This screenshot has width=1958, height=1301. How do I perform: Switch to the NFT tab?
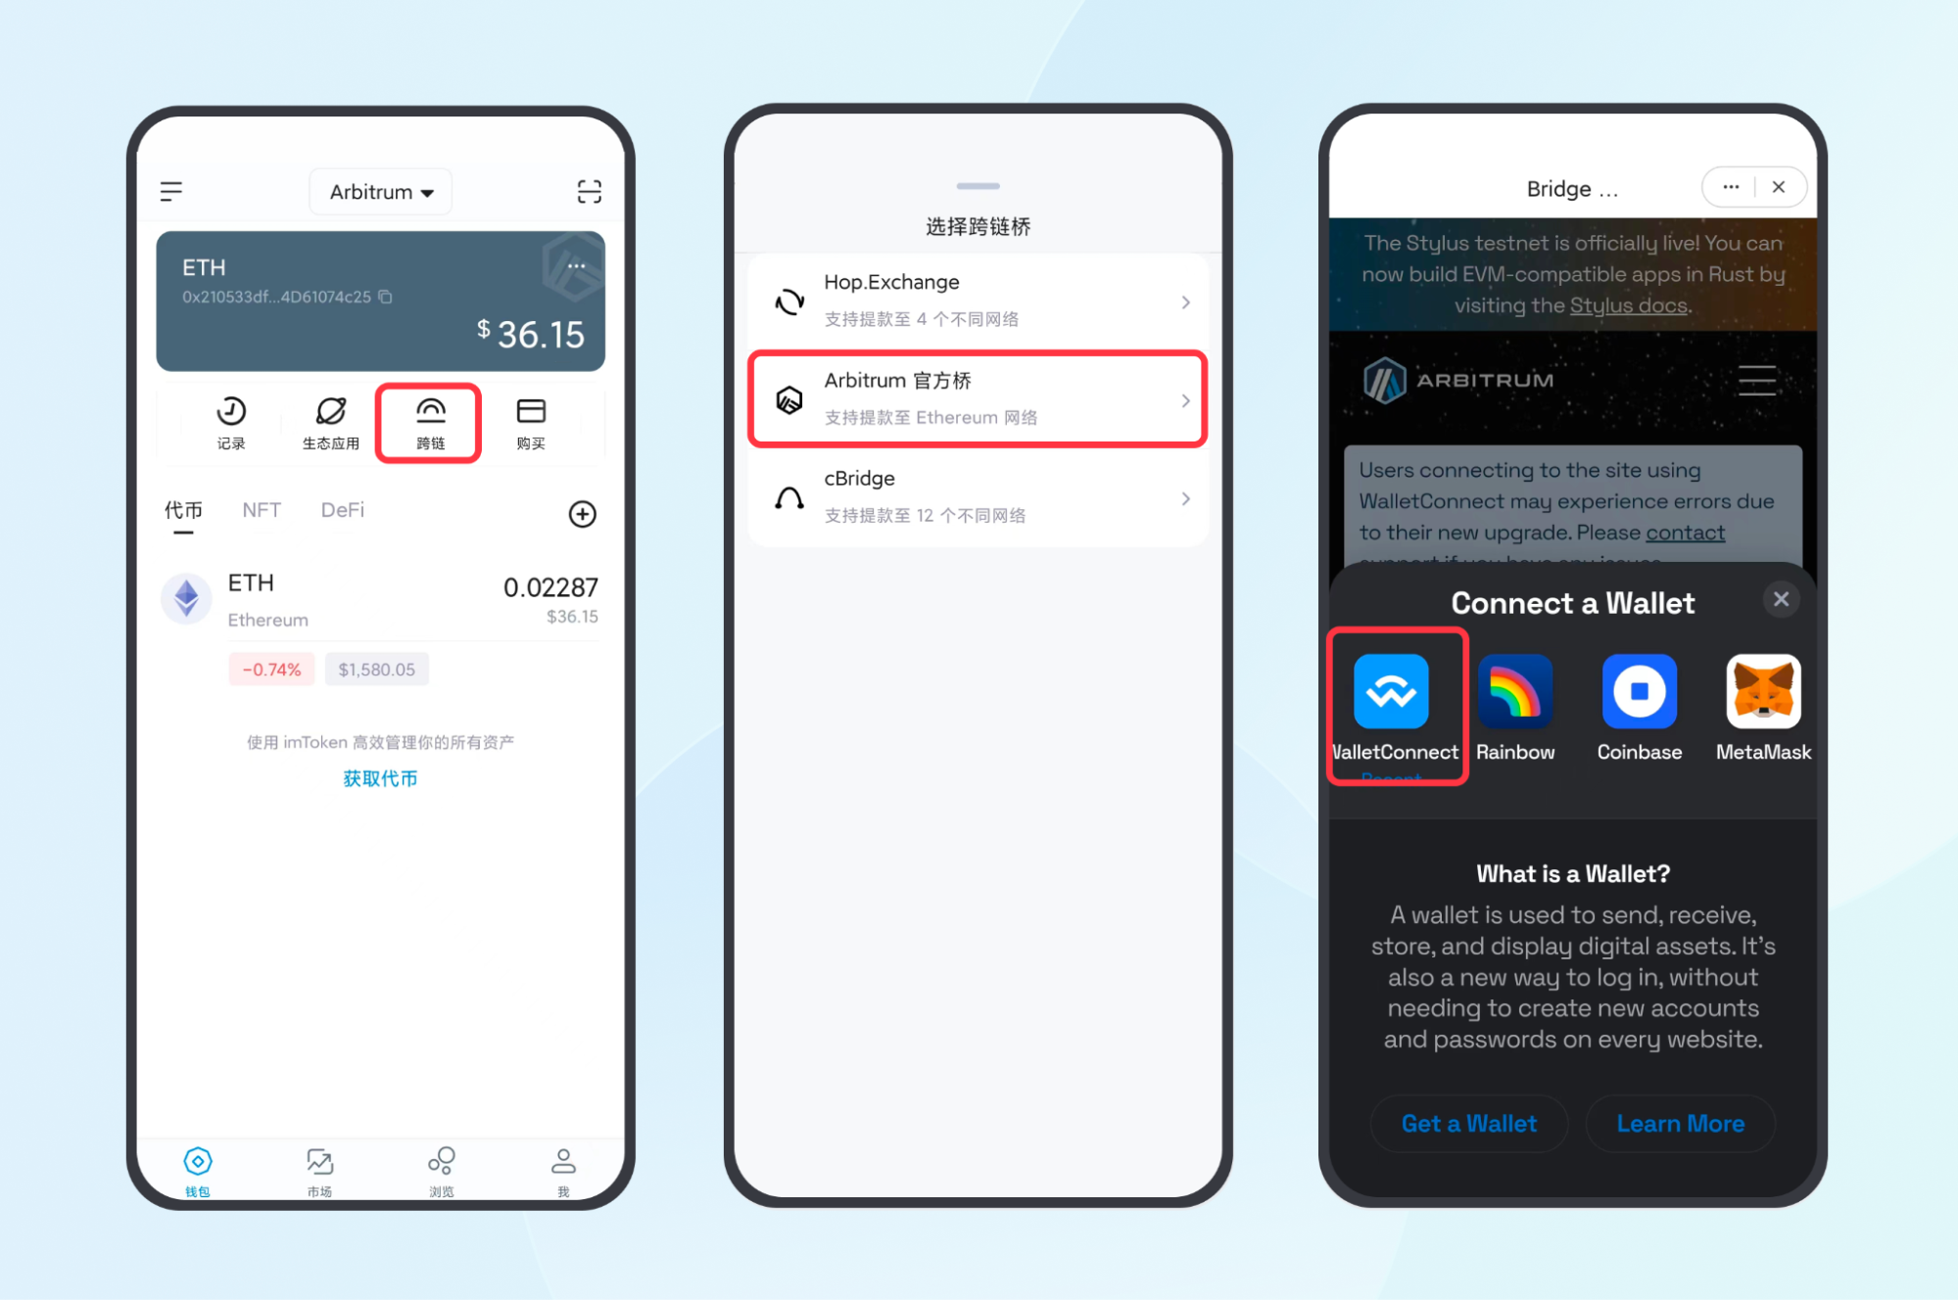260,510
